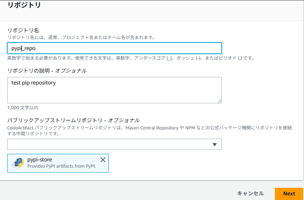Image resolution: width=304 pixels, height=200 pixels.
Task: Click the repository name field containing pypi_repo
Action: tap(114, 48)
